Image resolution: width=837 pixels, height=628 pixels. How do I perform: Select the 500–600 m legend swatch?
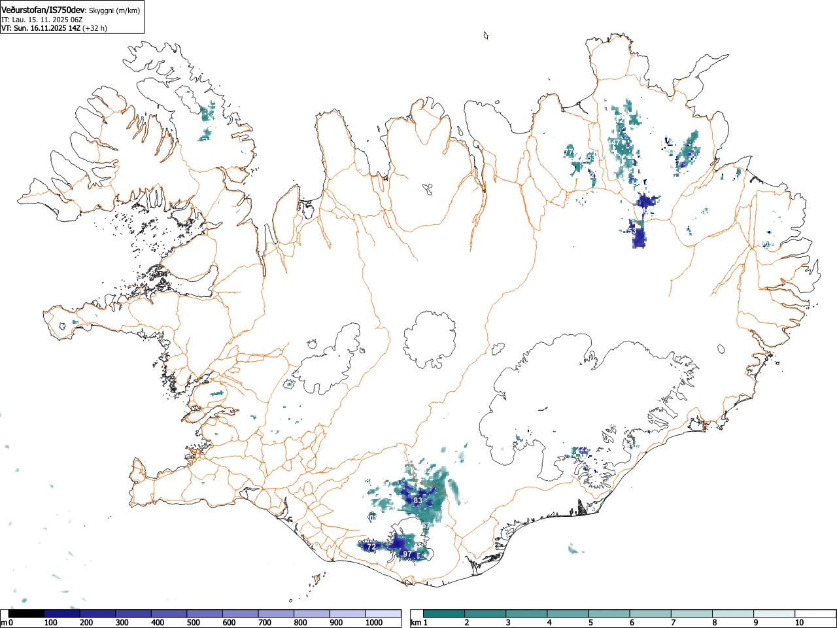coord(205,614)
